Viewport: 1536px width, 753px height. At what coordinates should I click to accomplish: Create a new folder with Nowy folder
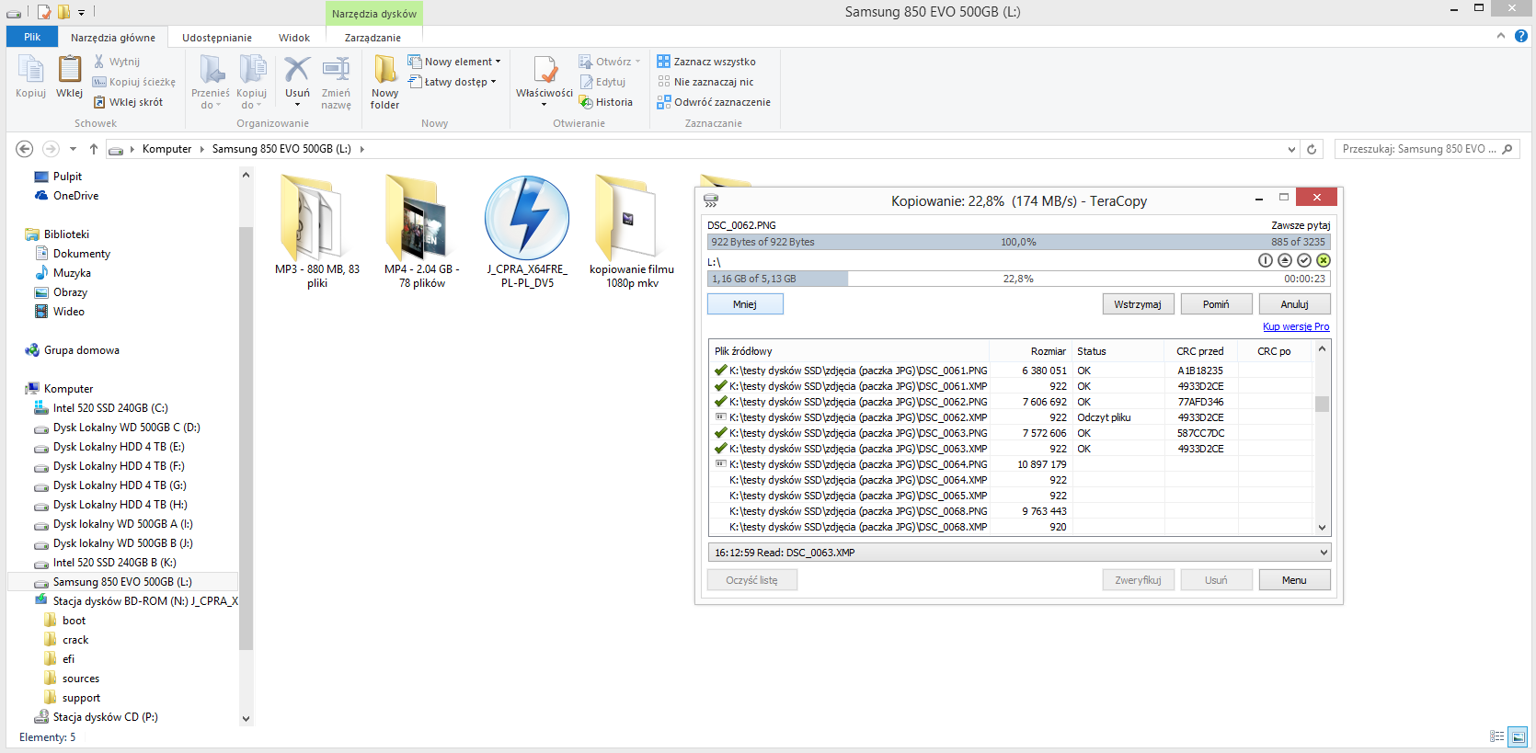(x=384, y=81)
